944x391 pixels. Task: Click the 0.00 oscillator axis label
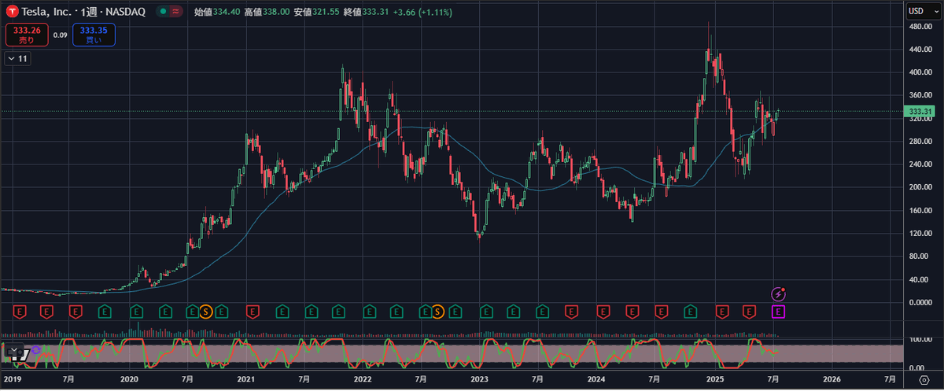pyautogui.click(x=917, y=367)
